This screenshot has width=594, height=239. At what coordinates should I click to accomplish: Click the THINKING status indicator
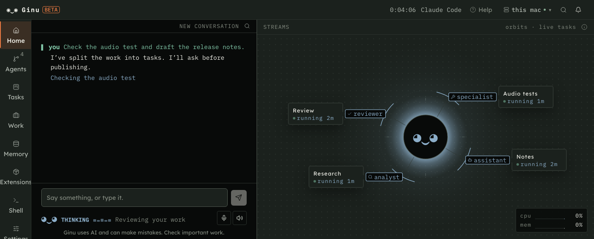(x=75, y=220)
